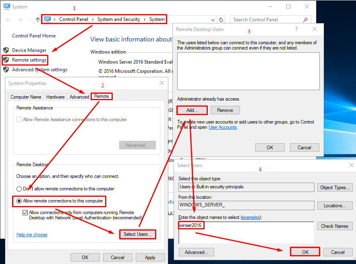Click Cancel in Remote Desktop Users
Viewport: 356px width, 264px height.
[304, 148]
